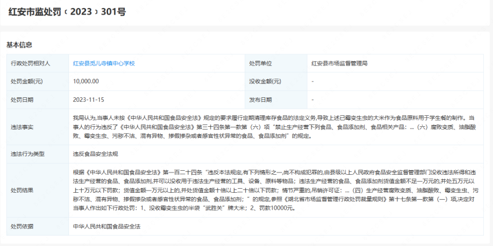
Task: Click the 发布日期 label cell
Action: [260, 100]
